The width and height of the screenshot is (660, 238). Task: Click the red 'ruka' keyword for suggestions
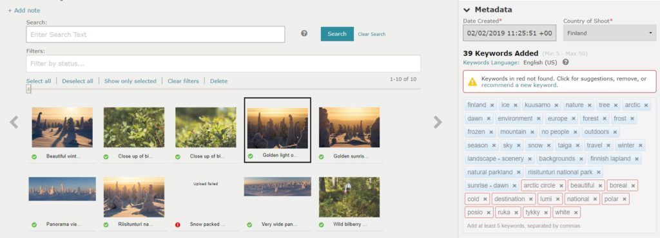(x=504, y=212)
